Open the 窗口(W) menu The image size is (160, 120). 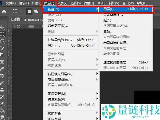[x=128, y=3]
